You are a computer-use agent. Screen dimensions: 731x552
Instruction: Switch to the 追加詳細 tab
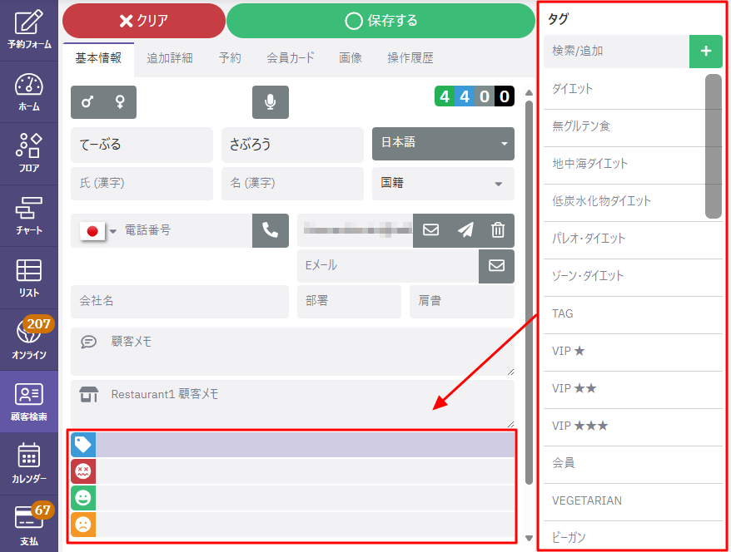click(x=170, y=58)
